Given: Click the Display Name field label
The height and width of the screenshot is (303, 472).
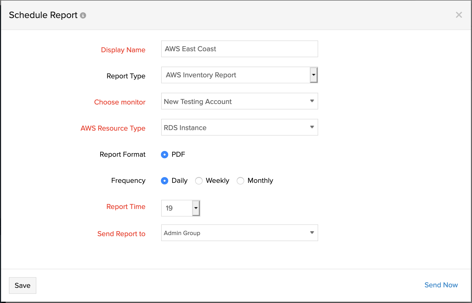Looking at the screenshot, I should point(123,50).
